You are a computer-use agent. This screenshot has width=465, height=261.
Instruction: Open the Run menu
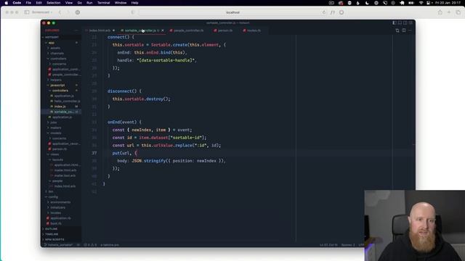[x=89, y=3]
